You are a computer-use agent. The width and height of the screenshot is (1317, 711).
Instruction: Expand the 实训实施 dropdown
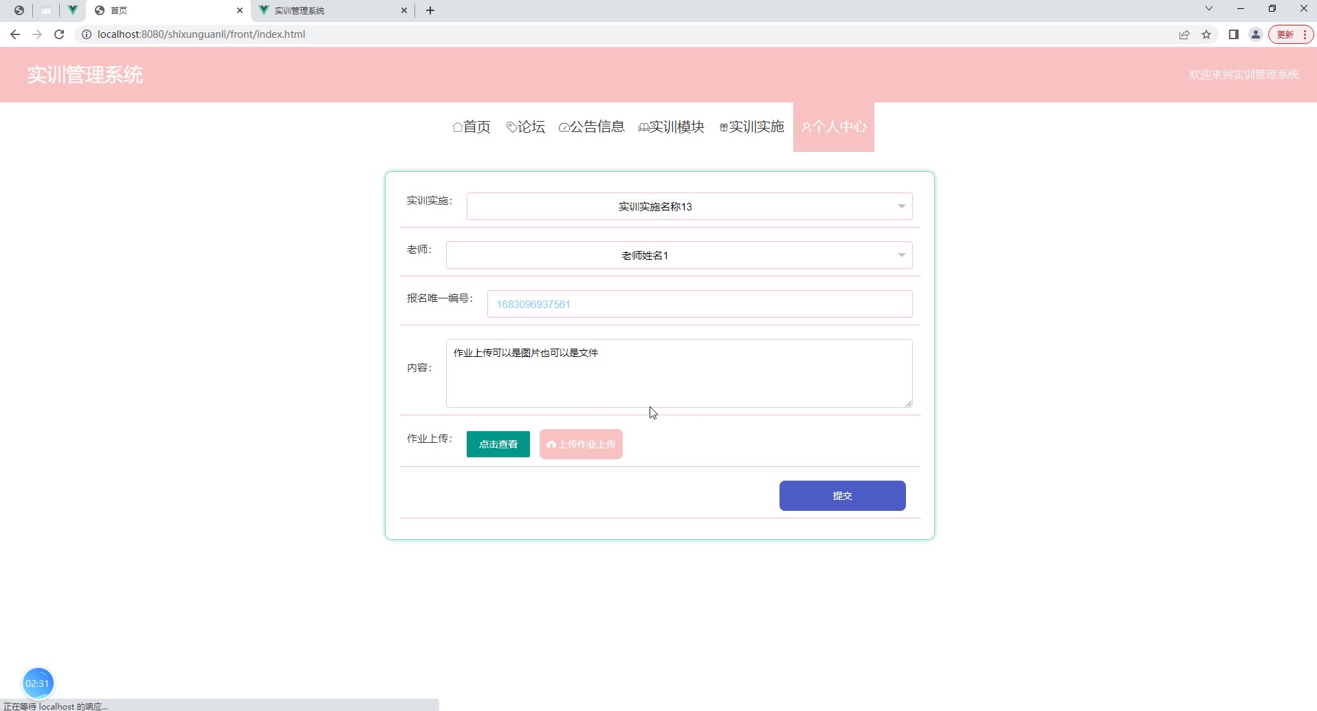[689, 206]
